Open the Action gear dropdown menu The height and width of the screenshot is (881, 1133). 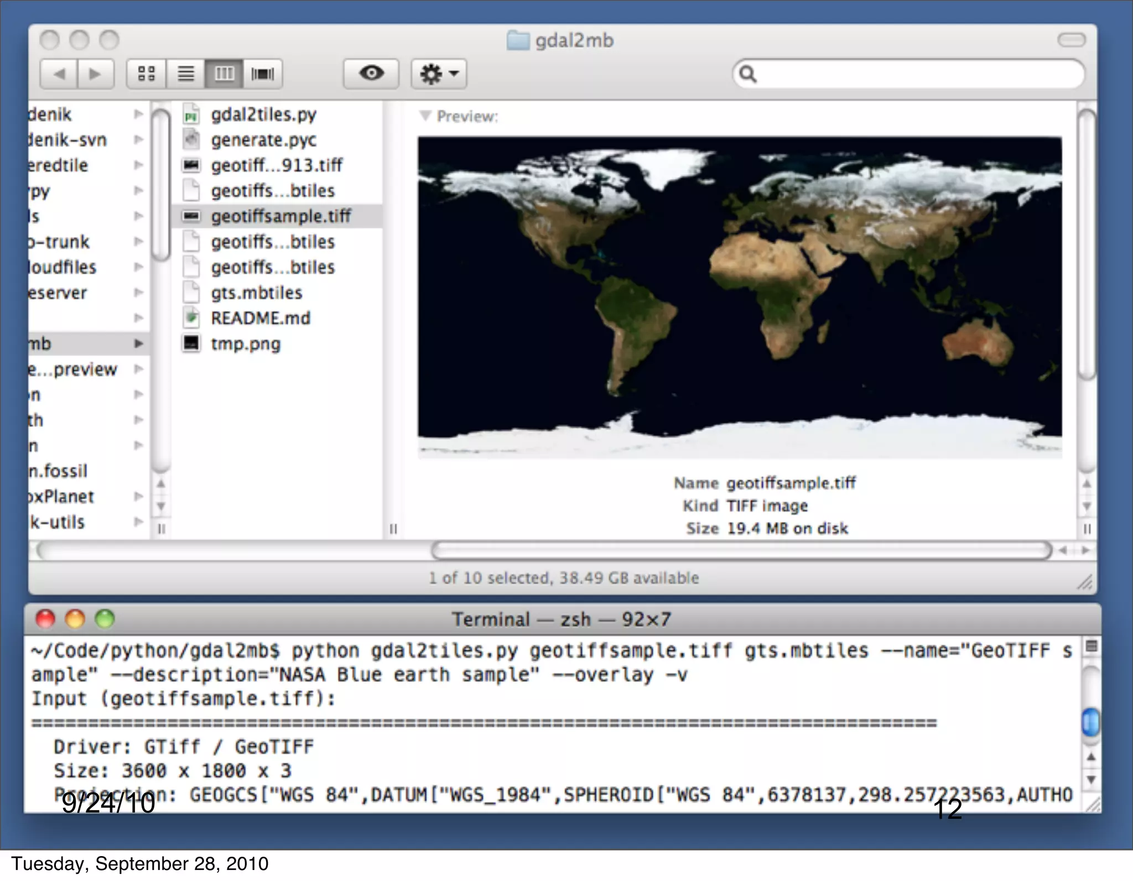pyautogui.click(x=439, y=74)
